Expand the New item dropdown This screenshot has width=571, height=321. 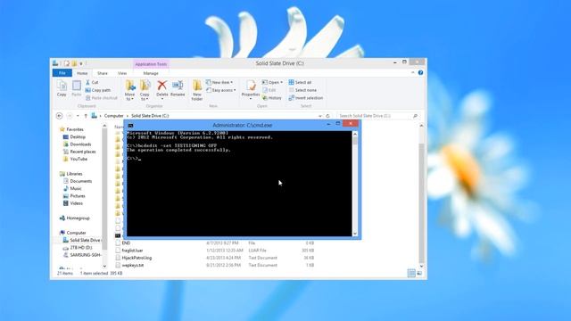pyautogui.click(x=219, y=82)
